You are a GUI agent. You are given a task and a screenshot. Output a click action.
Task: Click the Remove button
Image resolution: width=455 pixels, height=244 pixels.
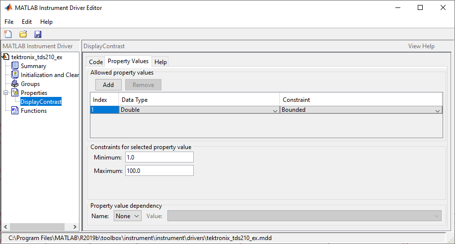click(x=144, y=85)
